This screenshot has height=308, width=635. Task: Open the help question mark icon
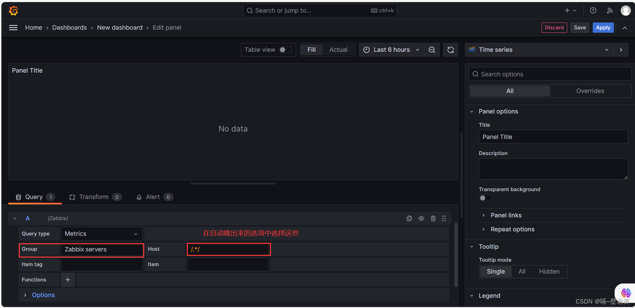point(593,11)
